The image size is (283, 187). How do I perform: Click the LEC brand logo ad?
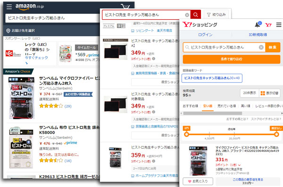pos(13,53)
